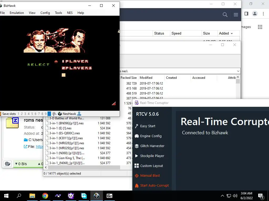Select file 3-in-1 (ES-Q800C).nes
The width and height of the screenshot is (269, 201).
point(65,133)
